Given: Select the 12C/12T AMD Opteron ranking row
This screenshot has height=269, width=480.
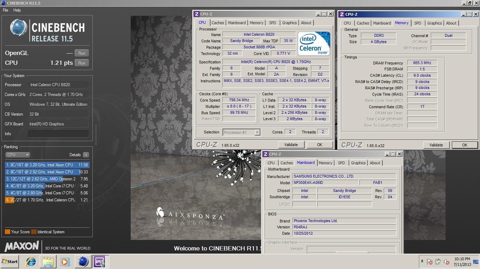Looking at the screenshot, I should (x=47, y=179).
